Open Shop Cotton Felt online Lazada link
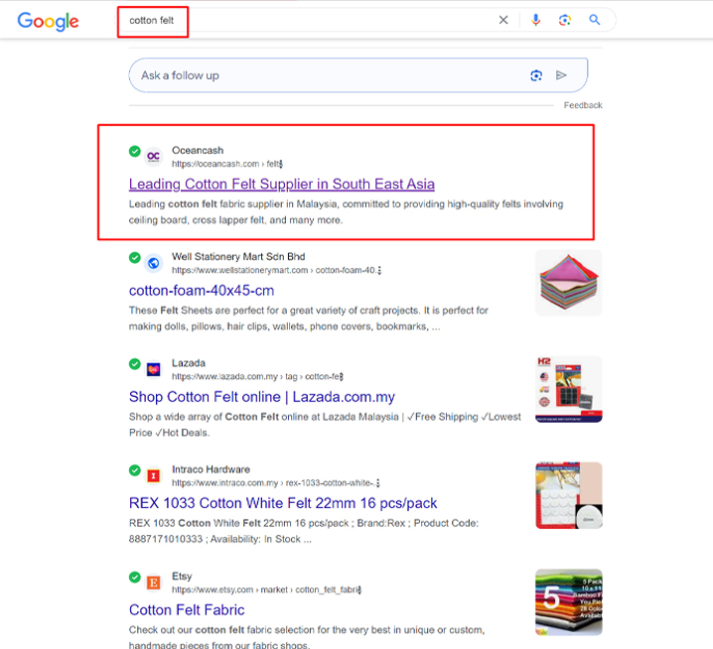The height and width of the screenshot is (649, 713). tap(262, 397)
